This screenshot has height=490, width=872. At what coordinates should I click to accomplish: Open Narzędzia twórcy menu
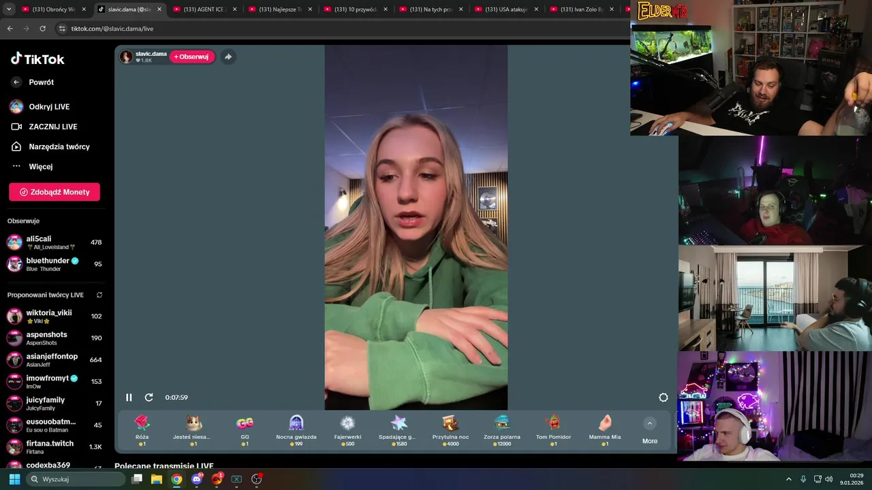51,146
